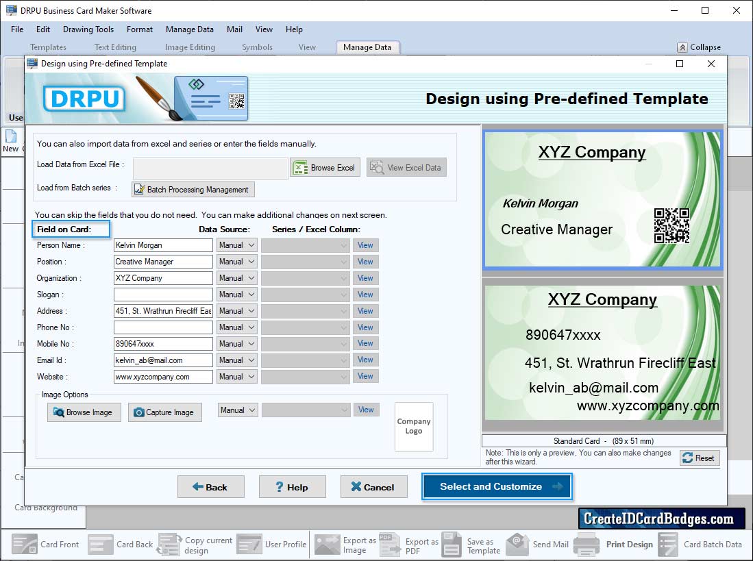
Task: Open Slogan data source dropdown
Action: [x=237, y=295]
